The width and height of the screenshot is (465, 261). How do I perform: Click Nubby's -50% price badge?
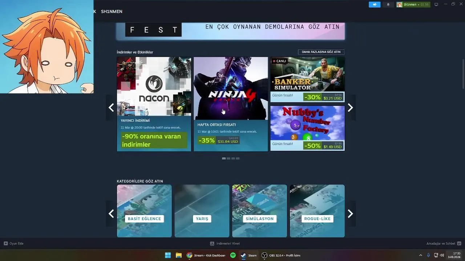[x=323, y=146]
